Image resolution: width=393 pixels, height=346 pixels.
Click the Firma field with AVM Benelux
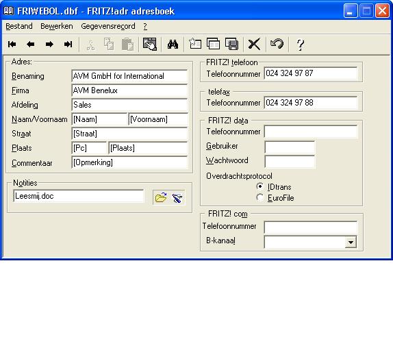[129, 90]
